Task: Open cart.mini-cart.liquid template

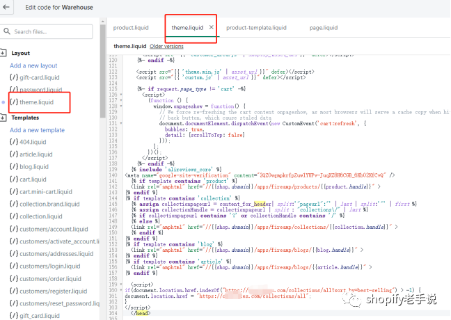Action: click(41, 192)
